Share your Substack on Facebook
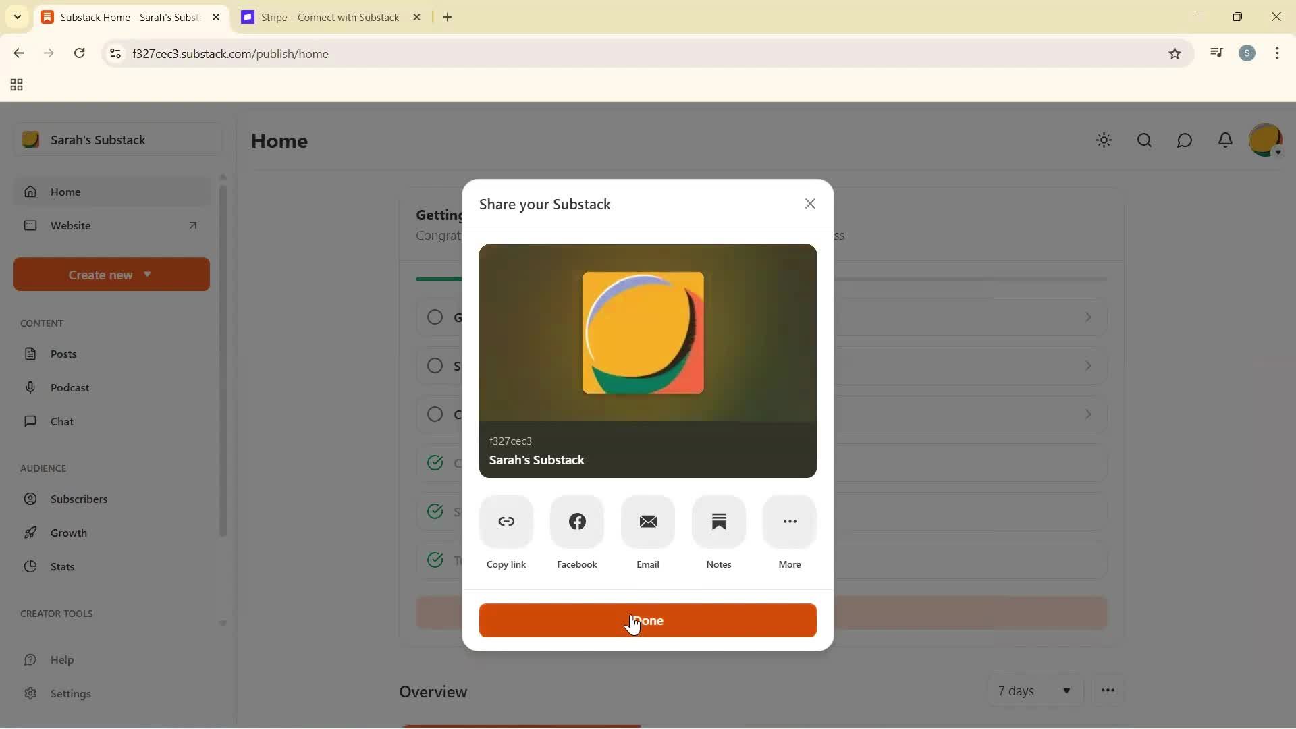The image size is (1296, 729). click(577, 522)
